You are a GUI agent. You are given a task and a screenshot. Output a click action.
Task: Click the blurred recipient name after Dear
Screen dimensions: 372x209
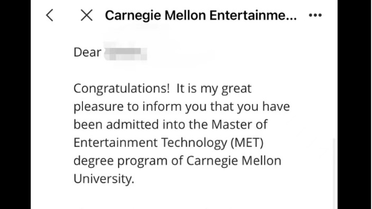pyautogui.click(x=126, y=53)
